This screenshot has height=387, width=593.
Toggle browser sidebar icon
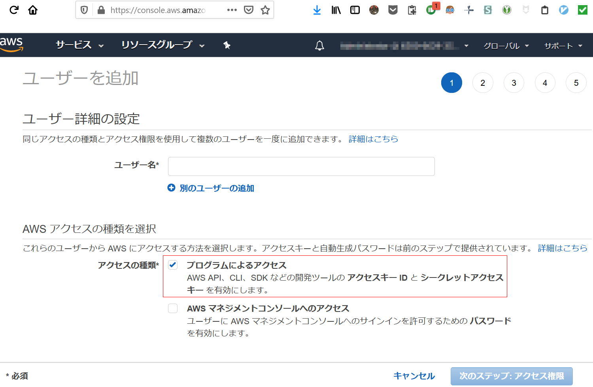[355, 10]
